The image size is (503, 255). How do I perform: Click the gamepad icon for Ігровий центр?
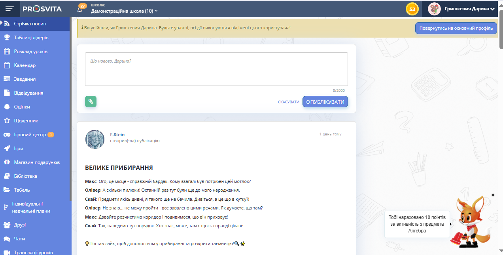point(7,135)
